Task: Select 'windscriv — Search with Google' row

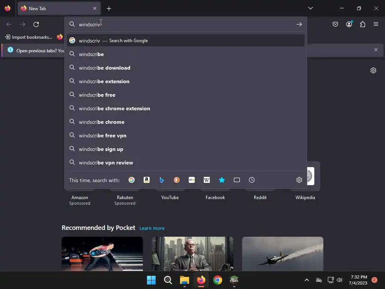Action: pos(186,41)
